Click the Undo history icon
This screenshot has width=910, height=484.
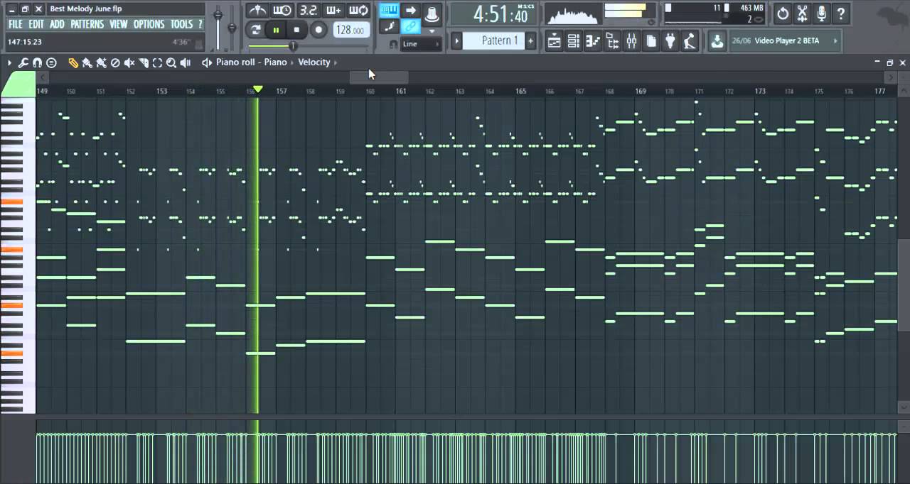point(783,13)
